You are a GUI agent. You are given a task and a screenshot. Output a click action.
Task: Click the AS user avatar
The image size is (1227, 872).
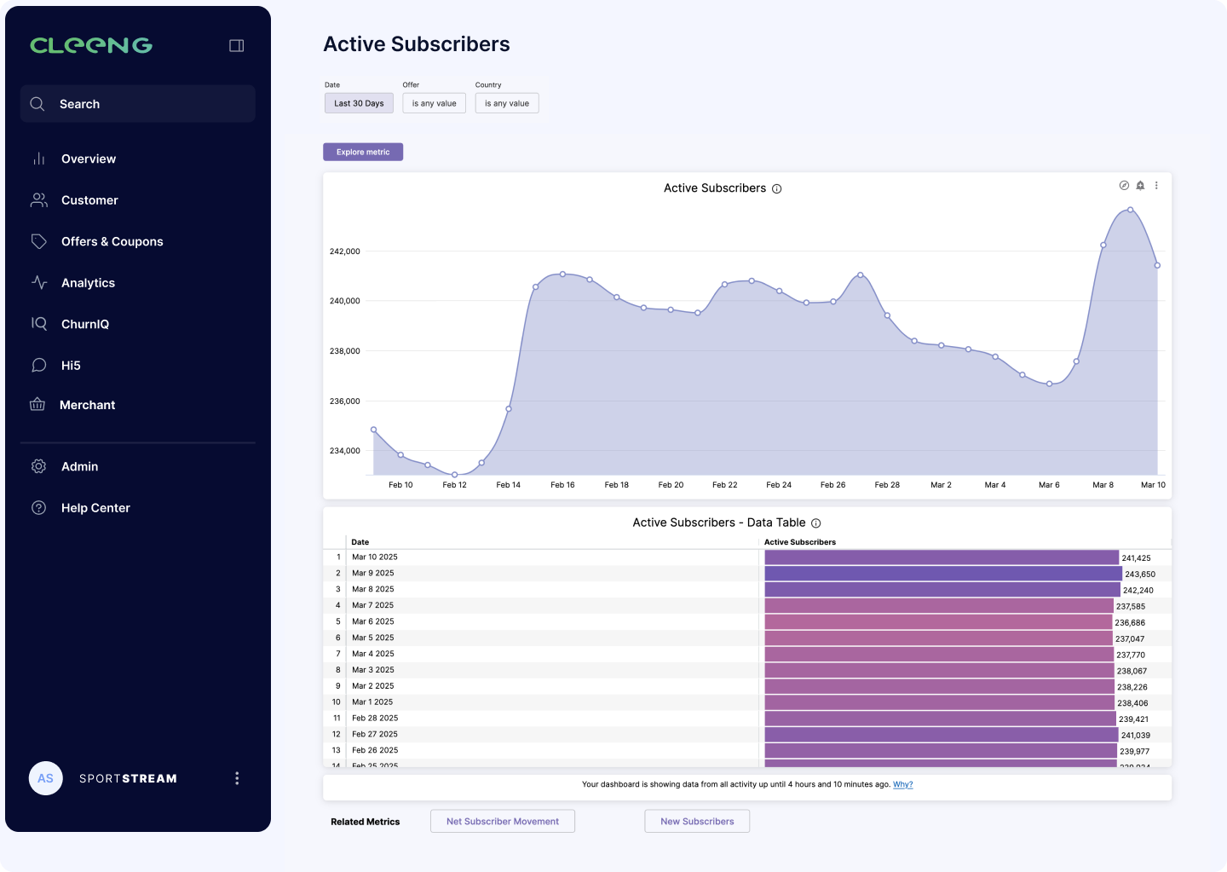click(x=46, y=778)
